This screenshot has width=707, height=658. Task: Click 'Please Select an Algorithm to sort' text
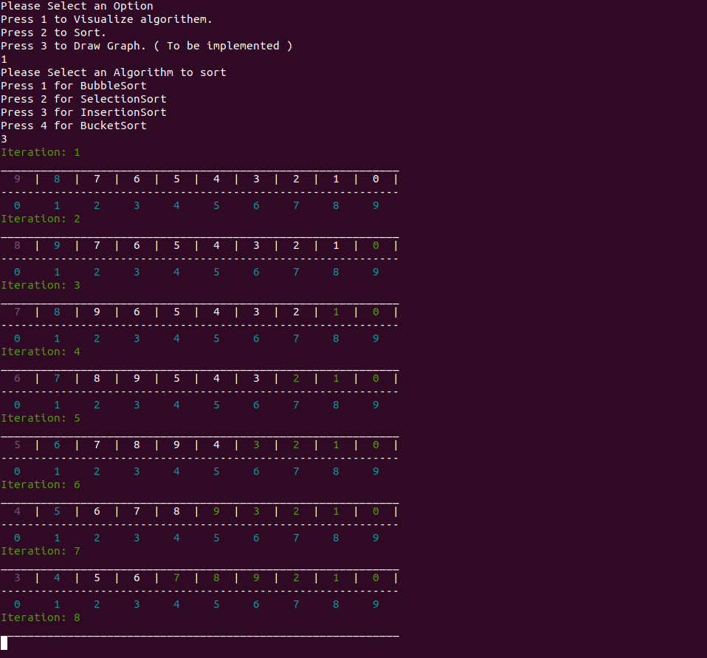click(114, 73)
